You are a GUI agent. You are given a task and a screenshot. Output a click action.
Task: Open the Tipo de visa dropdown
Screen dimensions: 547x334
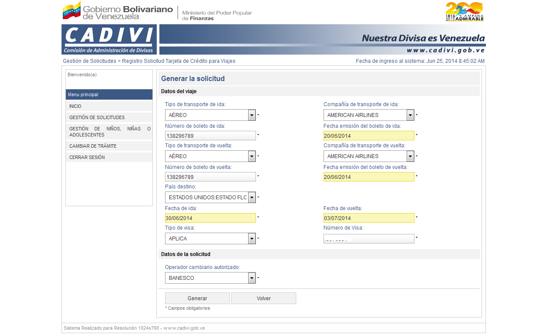pyautogui.click(x=210, y=238)
